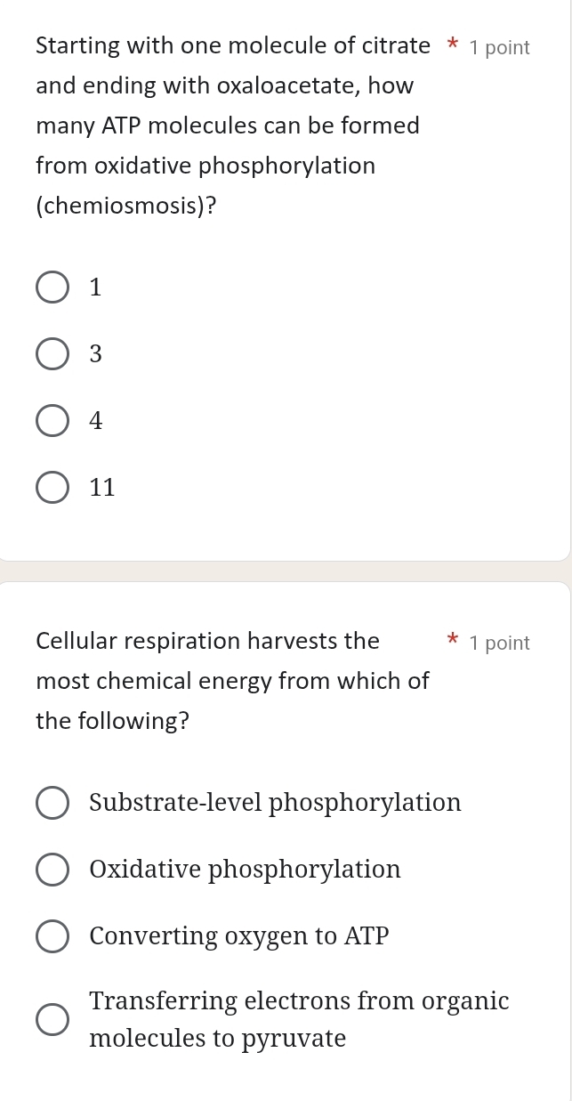Select answer option 1 for the citrate question
Viewport: 572px width, 1101px height.
click(x=52, y=287)
